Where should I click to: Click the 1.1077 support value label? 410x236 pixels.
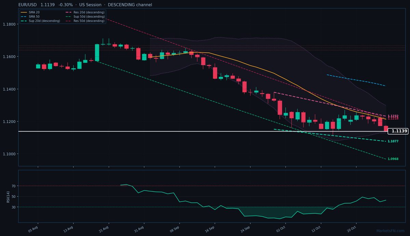pos(393,141)
